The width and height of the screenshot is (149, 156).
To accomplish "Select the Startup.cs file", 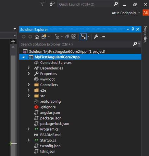I will point(48,140).
